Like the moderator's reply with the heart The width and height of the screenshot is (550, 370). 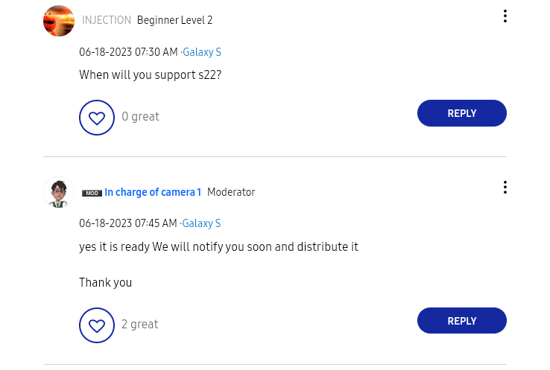point(97,325)
